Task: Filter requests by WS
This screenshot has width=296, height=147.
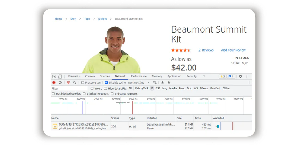Action: coord(196,88)
